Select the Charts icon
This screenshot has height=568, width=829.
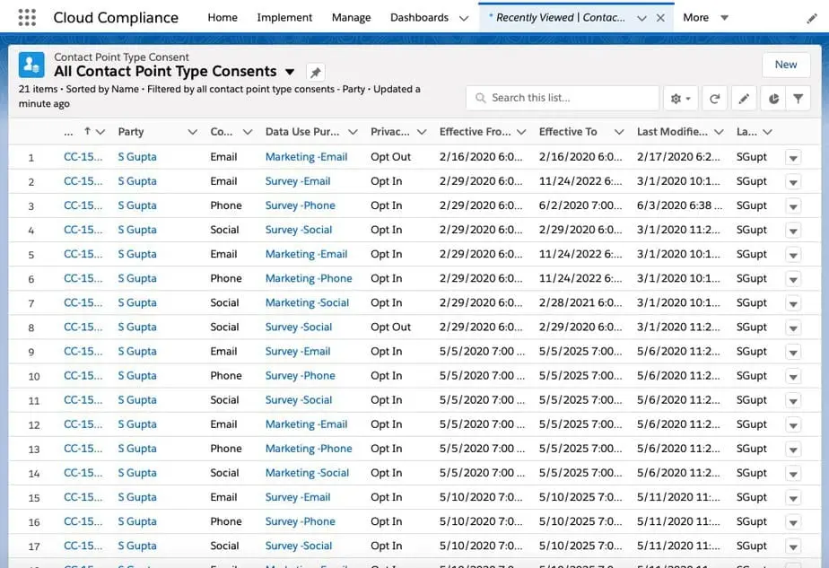point(773,97)
